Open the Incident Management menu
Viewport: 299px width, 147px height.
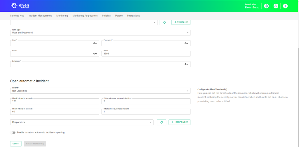tap(40, 16)
